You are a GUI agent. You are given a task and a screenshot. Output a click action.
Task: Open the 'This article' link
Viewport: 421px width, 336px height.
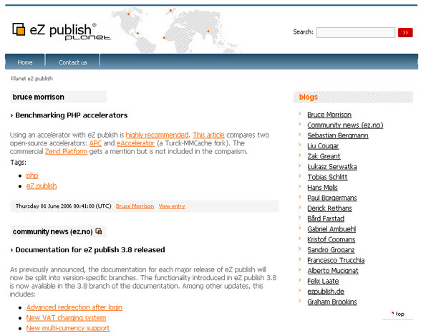[208, 135]
